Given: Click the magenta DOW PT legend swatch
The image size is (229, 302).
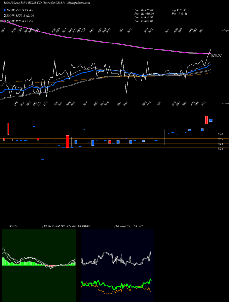Looking at the screenshot, I should point(5,21).
